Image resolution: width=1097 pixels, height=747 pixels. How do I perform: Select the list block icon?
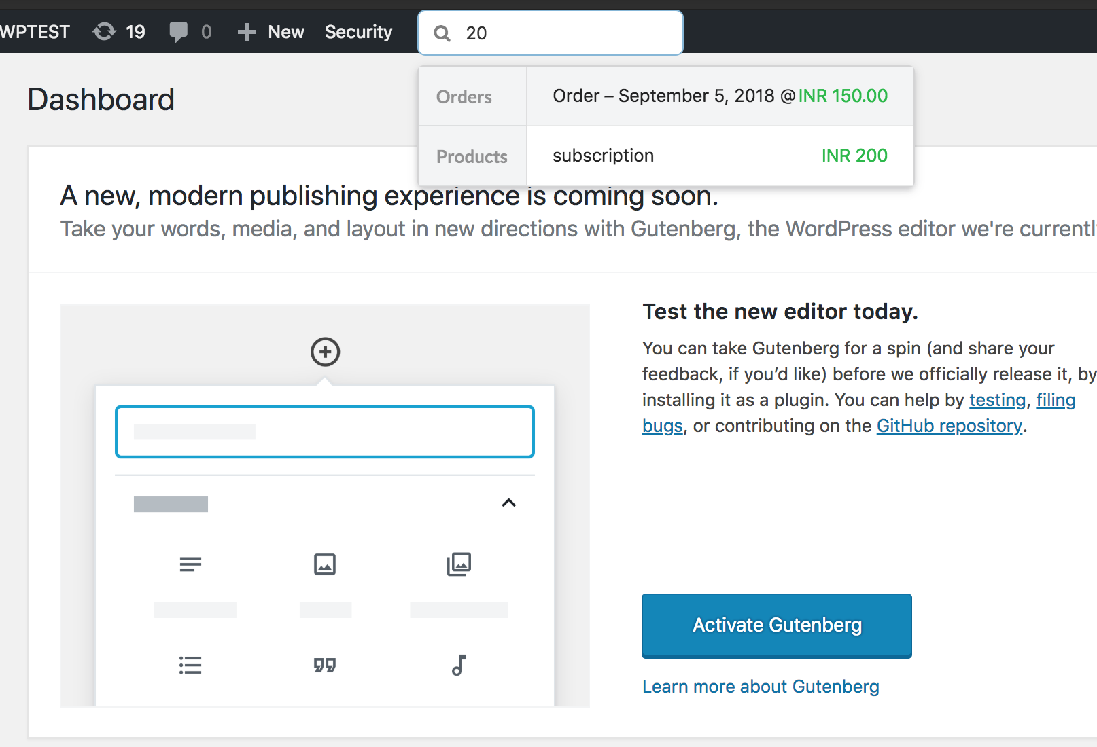[190, 665]
